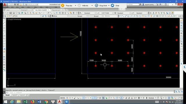Screen dimensions: 186x104
Task: Toggle Transparency display in status bar
Action: point(103,98)
